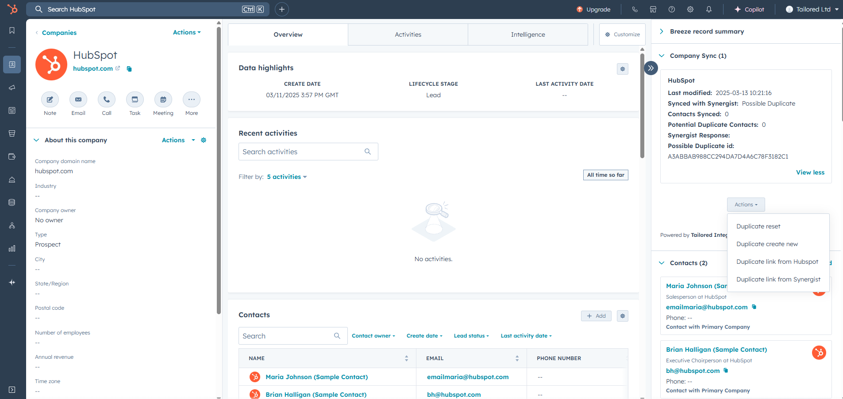Open Data highlights settings gear

[622, 69]
